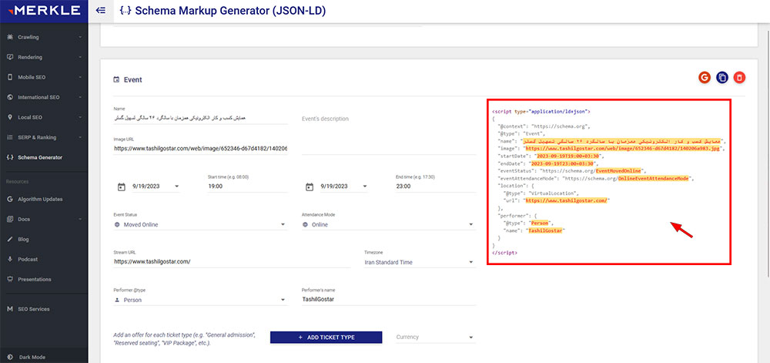The width and height of the screenshot is (770, 363).
Task: Click the Event calendar icon in the card header
Action: coord(116,79)
